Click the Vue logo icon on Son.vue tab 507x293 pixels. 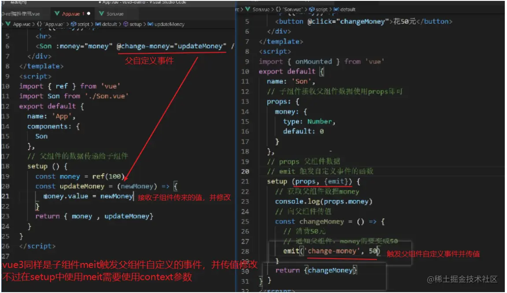point(101,14)
